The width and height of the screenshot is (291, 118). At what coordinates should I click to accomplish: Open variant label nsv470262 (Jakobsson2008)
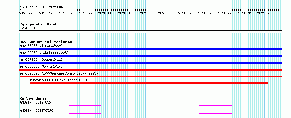click(x=44, y=53)
